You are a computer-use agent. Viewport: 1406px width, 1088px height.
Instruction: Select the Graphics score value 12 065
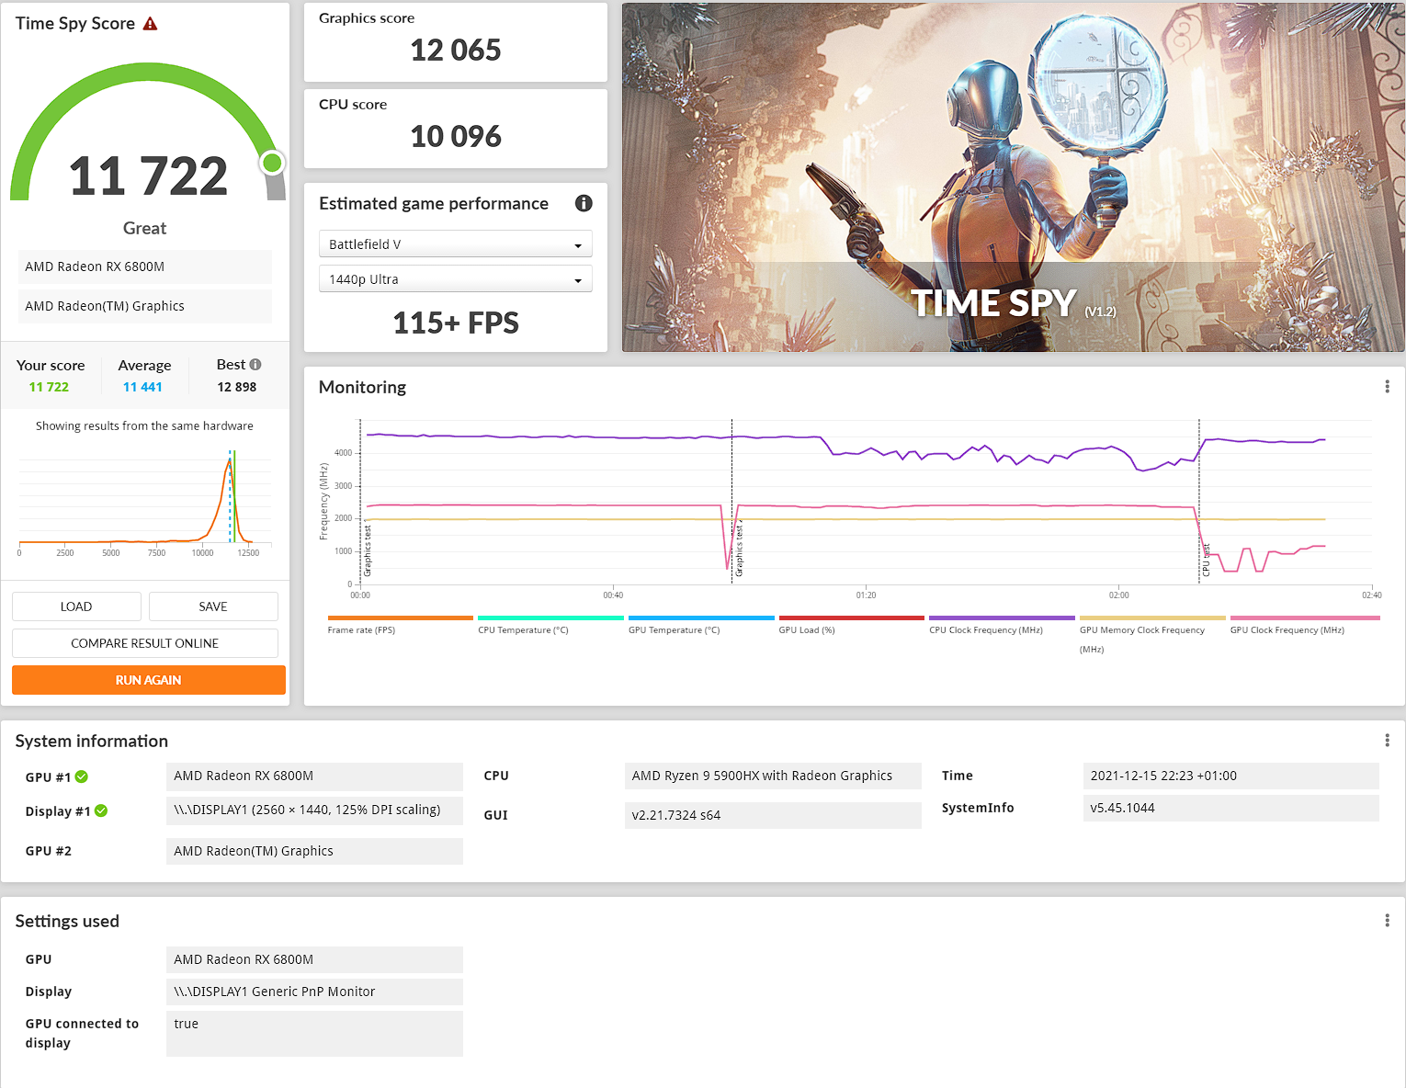(x=456, y=50)
